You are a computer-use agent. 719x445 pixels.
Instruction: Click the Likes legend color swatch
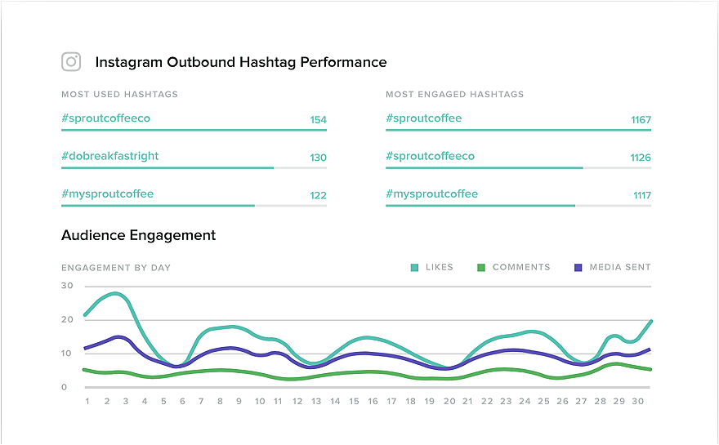[x=414, y=268]
